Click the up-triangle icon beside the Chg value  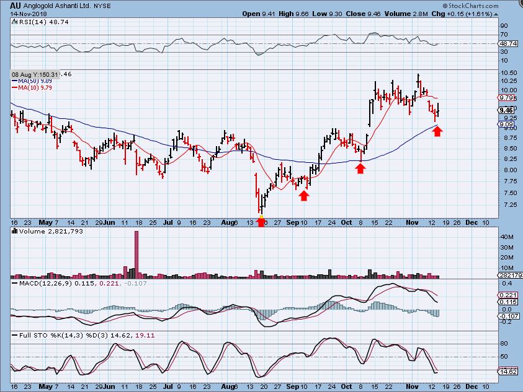click(x=496, y=14)
